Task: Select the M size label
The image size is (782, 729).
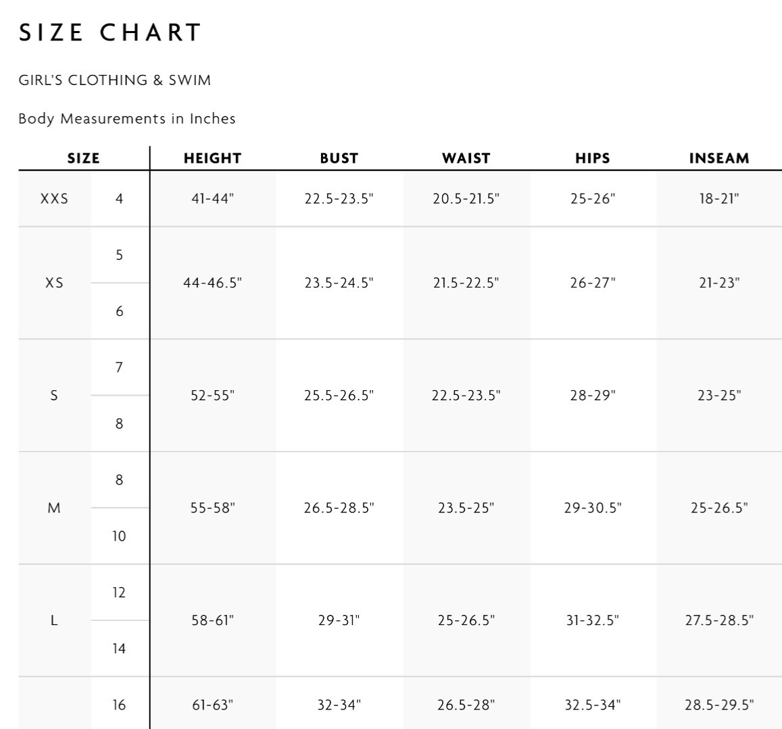Action: click(x=54, y=508)
